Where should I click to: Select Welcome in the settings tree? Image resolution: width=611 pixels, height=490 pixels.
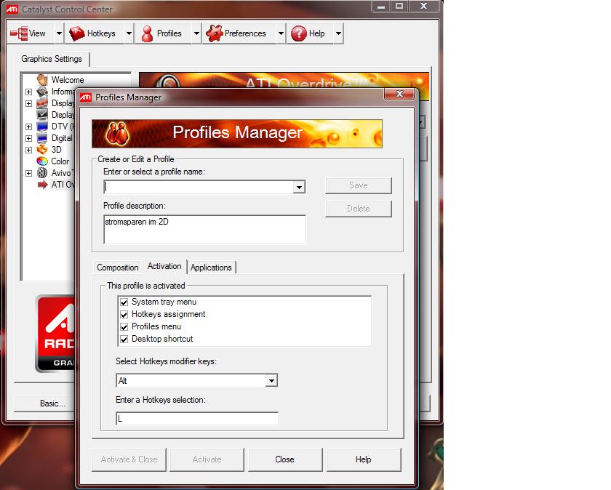coord(68,80)
